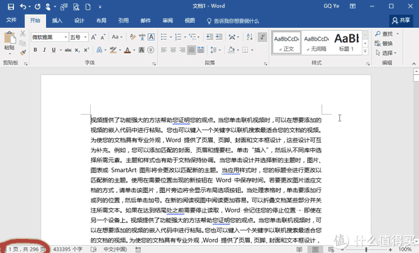The image size is (419, 253).
Task: Click the Paste (粘贴) clipboard icon
Action: click(x=10, y=38)
